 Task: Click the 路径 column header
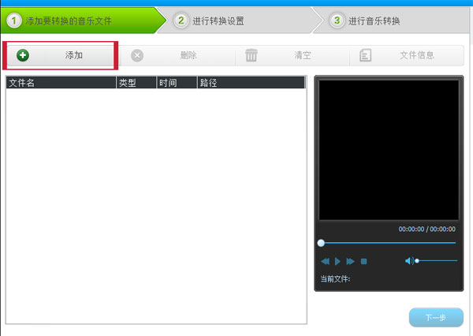tap(251, 82)
